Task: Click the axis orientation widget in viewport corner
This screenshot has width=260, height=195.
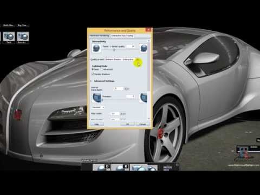Action: coord(244,153)
